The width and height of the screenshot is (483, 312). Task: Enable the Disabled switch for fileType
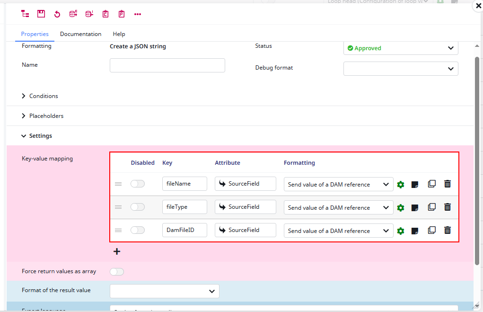point(138,206)
